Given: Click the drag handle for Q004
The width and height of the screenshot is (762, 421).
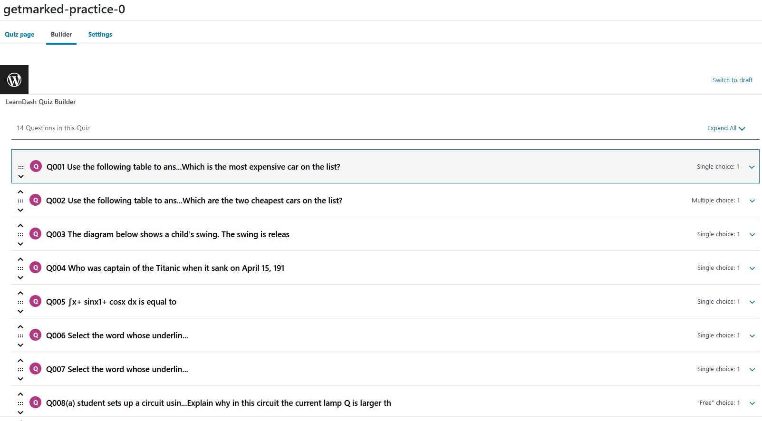Looking at the screenshot, I should tap(20, 268).
